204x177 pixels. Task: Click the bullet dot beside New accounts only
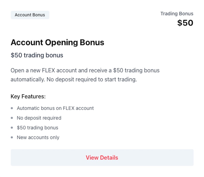11,137
